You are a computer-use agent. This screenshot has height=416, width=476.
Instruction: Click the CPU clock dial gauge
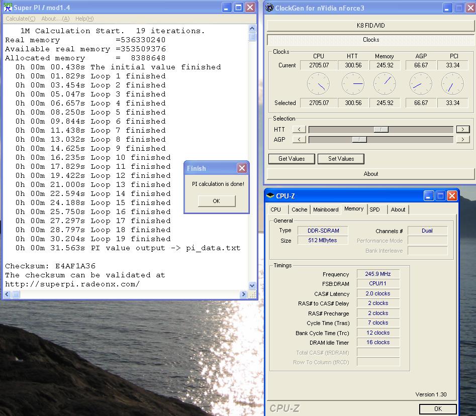319,84
